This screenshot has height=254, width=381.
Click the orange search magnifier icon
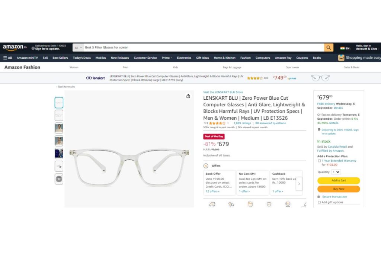pos(329,48)
